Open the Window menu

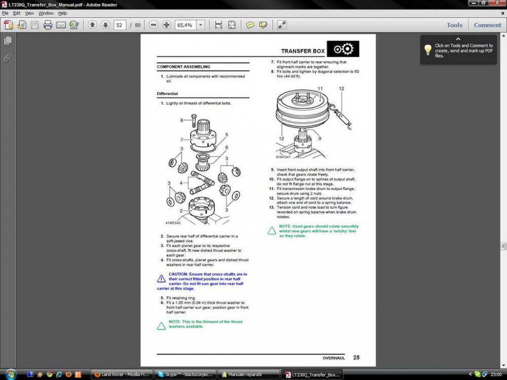point(46,13)
